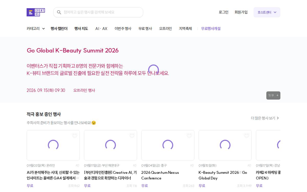The height and width of the screenshot is (192, 307).
Task: Open the 2026 Quantum Nexus Conference title
Action: pyautogui.click(x=160, y=175)
